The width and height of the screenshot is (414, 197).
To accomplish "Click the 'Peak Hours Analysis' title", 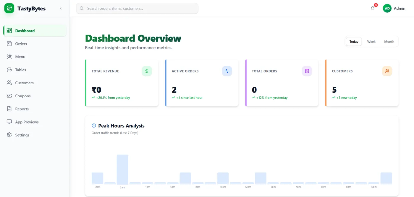I will pos(121,126).
